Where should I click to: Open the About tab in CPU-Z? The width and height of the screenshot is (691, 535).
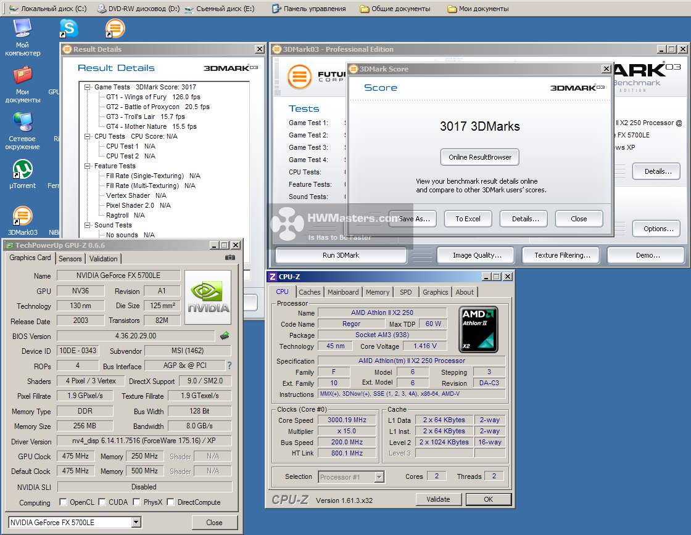465,292
